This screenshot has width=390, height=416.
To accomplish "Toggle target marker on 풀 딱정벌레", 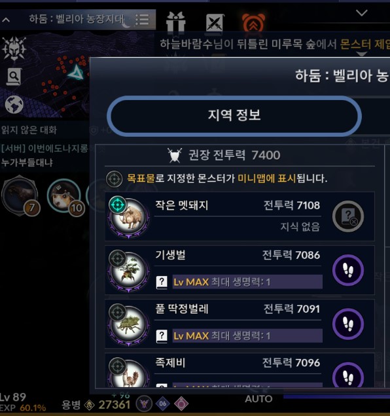I will [x=118, y=312].
